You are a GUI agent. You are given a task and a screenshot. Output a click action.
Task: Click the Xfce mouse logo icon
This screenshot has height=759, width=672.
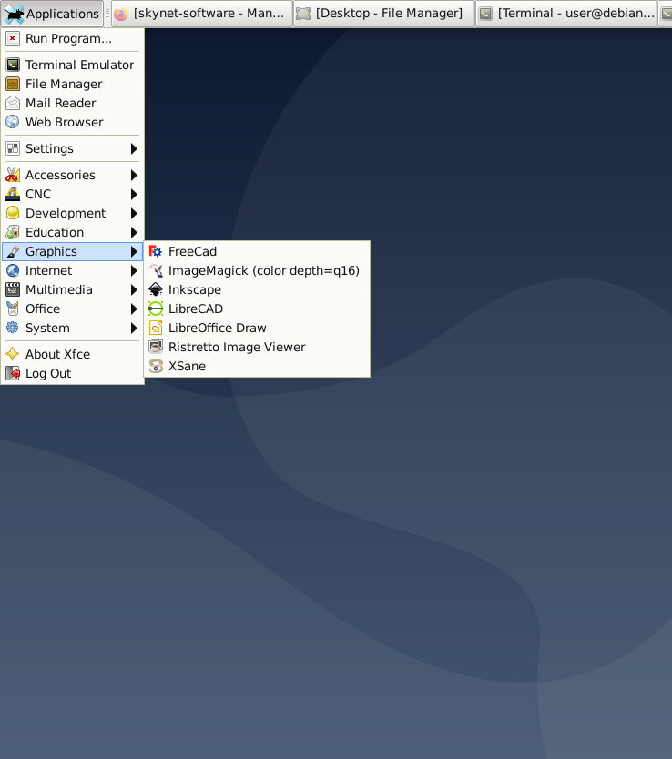click(x=14, y=14)
